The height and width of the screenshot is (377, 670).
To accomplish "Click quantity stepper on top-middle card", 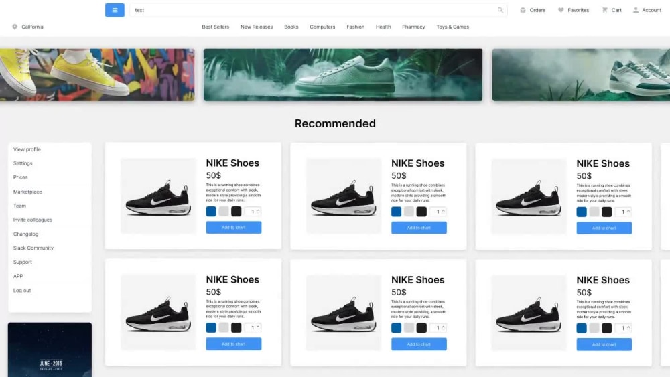I will (x=438, y=212).
